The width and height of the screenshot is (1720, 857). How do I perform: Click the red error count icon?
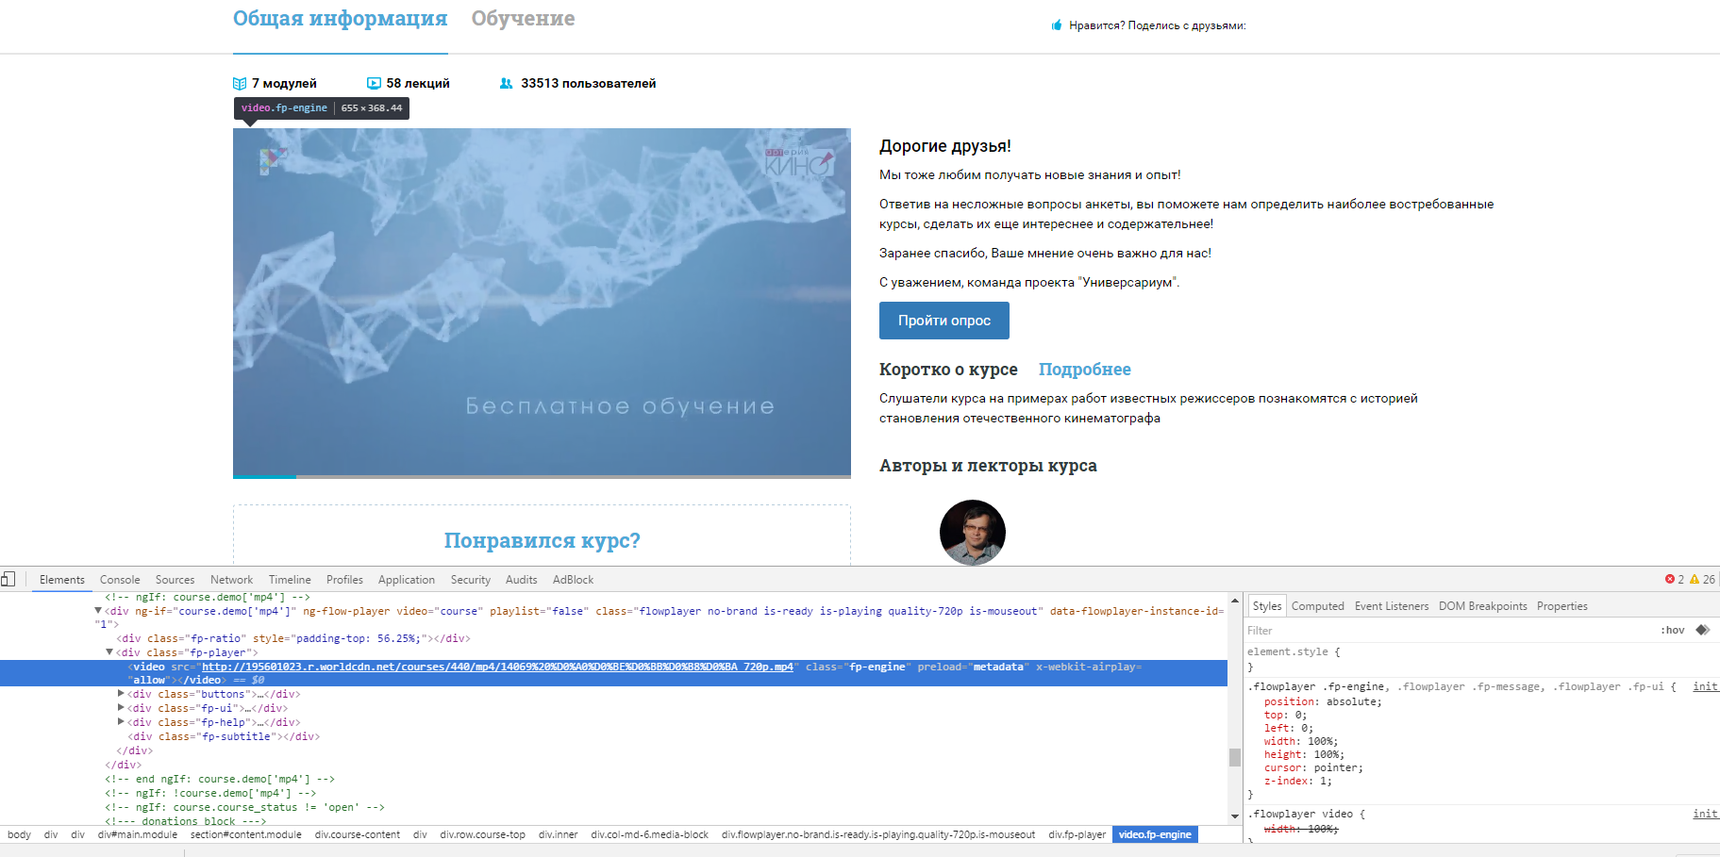(1669, 579)
